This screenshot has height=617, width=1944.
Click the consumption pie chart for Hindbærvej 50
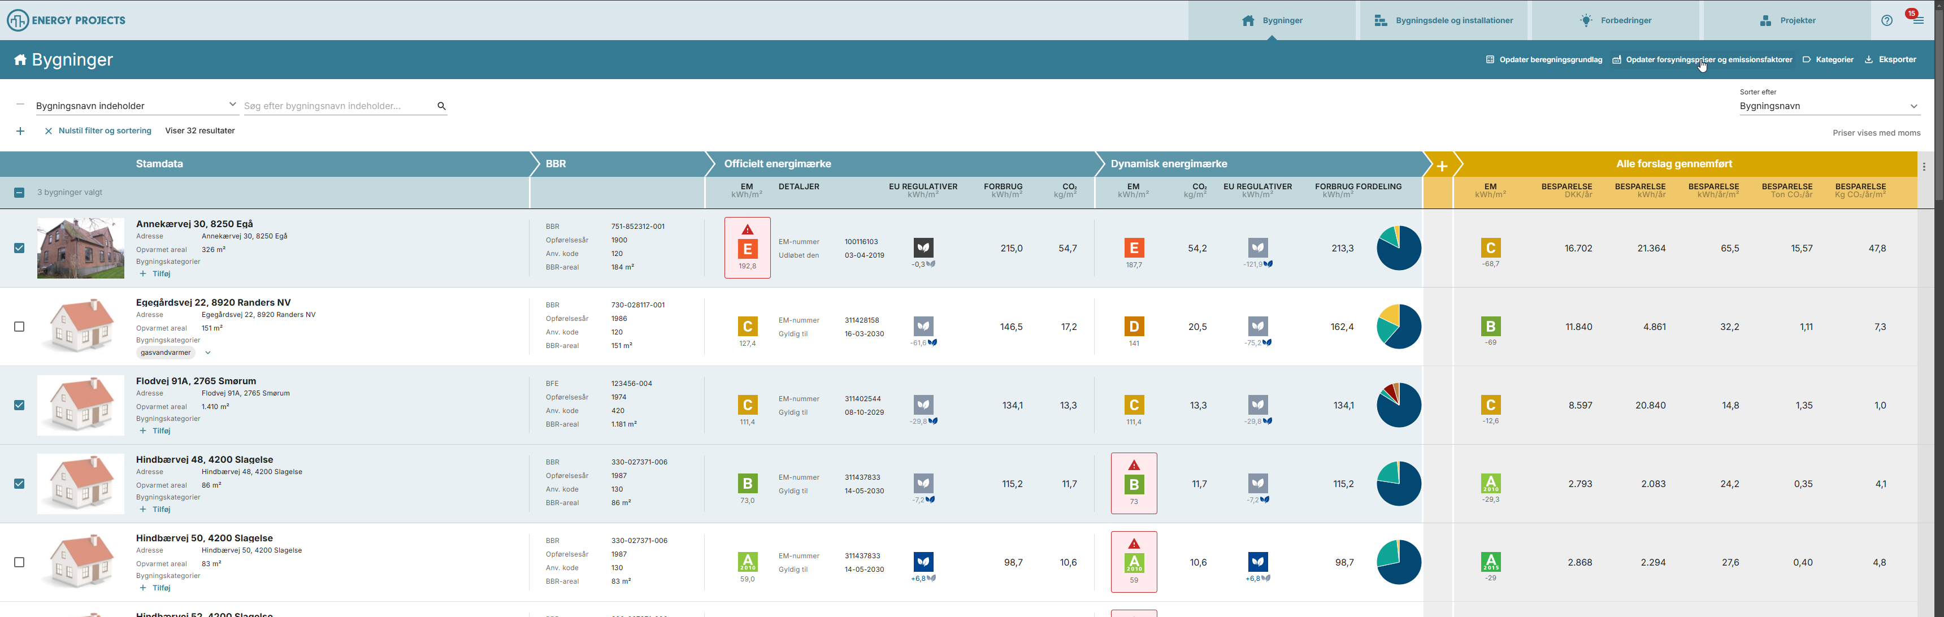point(1399,562)
